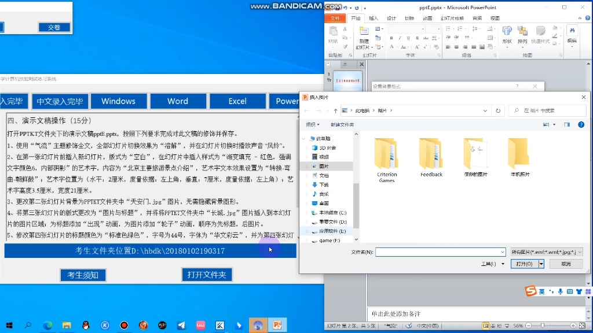Toggle Underline formatting on the ribbon

[408, 38]
